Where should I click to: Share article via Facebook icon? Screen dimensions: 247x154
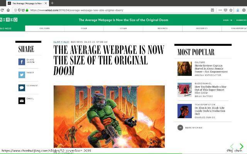pyautogui.click(x=22, y=62)
